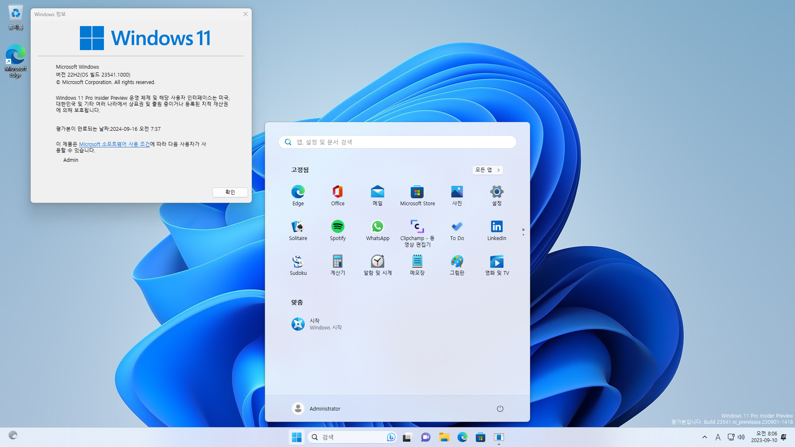Show hidden icons tray chevron
Viewport: 795px width, 447px height.
click(x=704, y=437)
